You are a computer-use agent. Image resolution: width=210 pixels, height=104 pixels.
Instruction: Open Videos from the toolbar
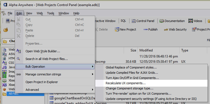[x=195, y=21]
